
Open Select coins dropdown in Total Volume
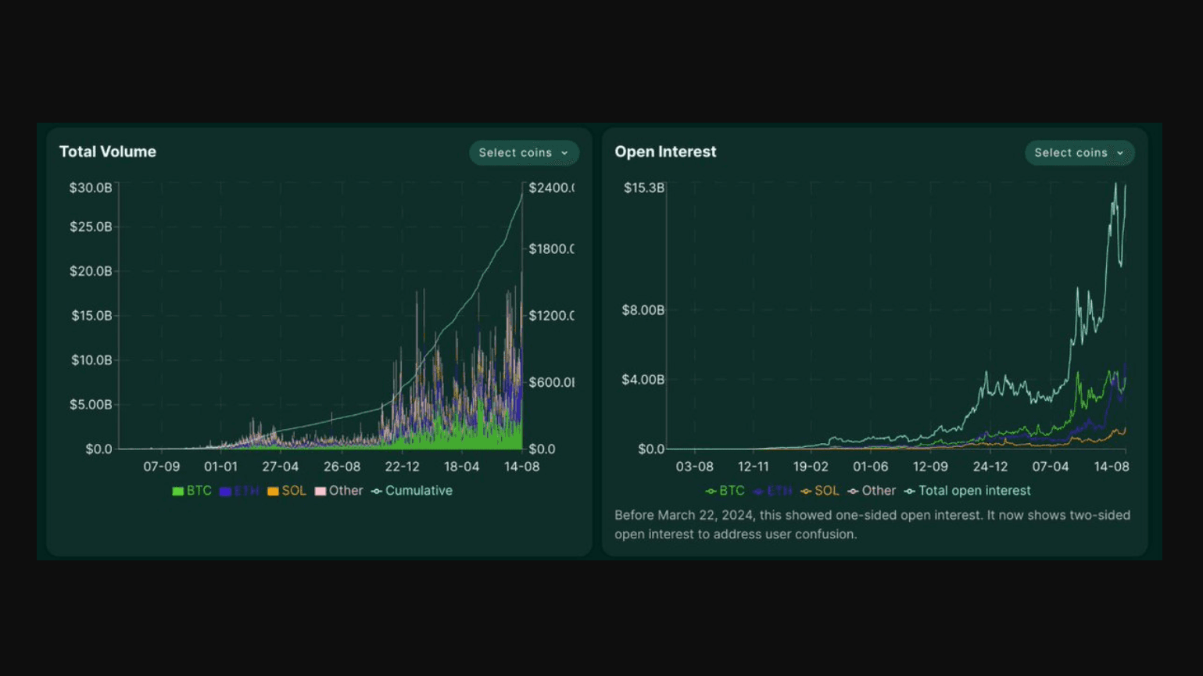tap(524, 153)
